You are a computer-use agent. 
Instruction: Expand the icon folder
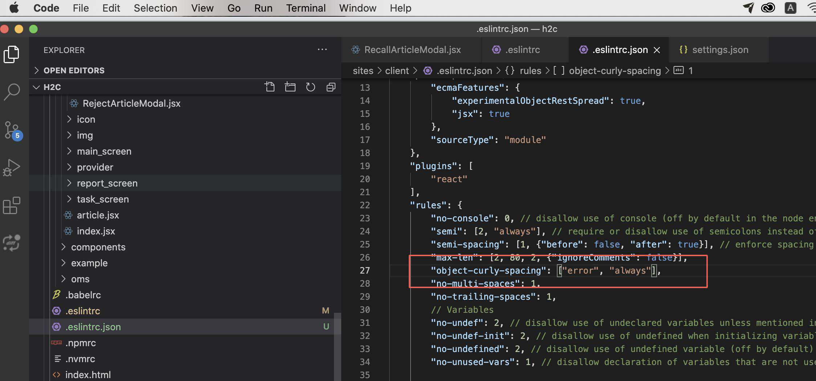pyautogui.click(x=86, y=119)
